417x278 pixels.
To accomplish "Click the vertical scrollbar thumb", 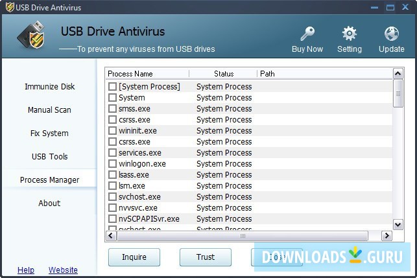I will 398,93.
